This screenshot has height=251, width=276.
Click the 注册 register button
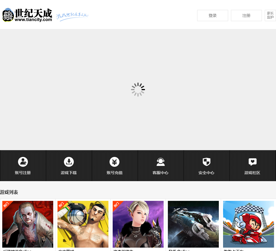pos(246,15)
